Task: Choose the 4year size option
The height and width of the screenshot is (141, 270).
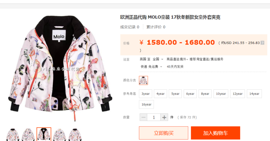Action: 161,94
